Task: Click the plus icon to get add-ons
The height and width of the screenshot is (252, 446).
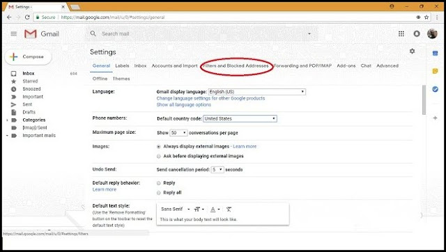Action: click(x=435, y=118)
